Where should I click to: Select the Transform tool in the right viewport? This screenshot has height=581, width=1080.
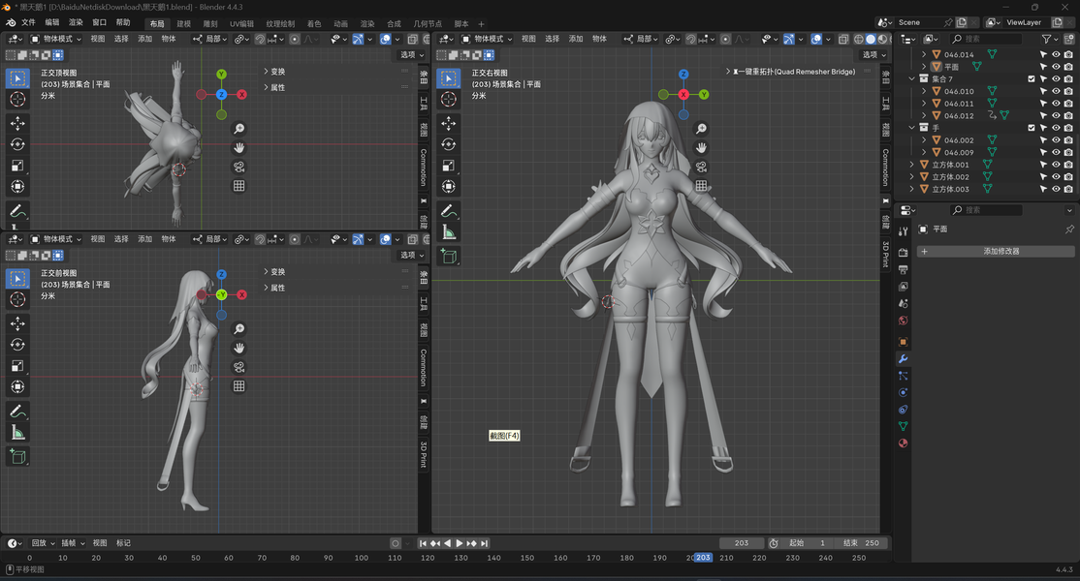click(449, 186)
